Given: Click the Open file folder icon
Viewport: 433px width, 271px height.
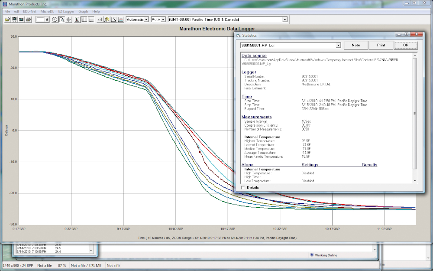Looking at the screenshot, I should coord(7,20).
